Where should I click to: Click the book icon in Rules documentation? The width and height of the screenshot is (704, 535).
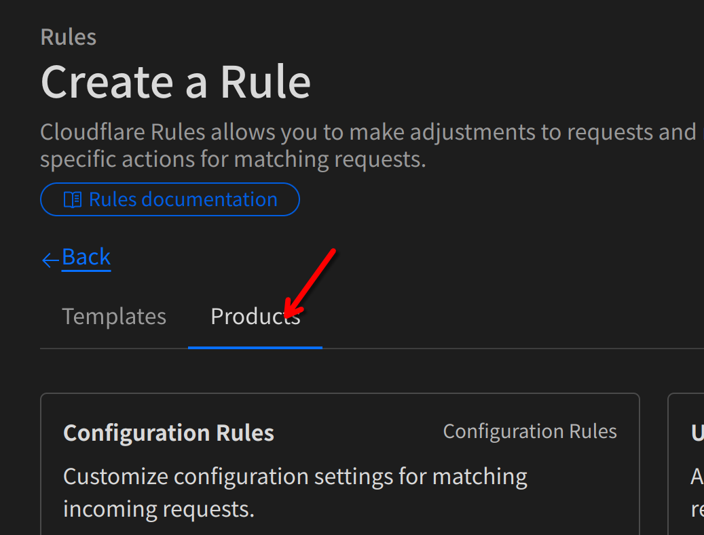(73, 199)
